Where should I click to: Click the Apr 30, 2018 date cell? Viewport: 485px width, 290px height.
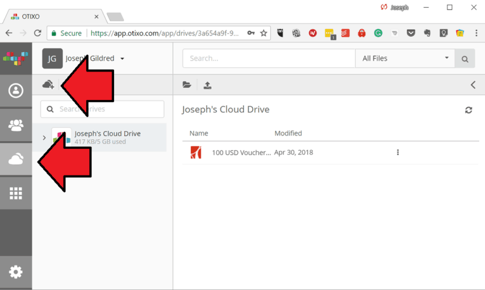(293, 152)
